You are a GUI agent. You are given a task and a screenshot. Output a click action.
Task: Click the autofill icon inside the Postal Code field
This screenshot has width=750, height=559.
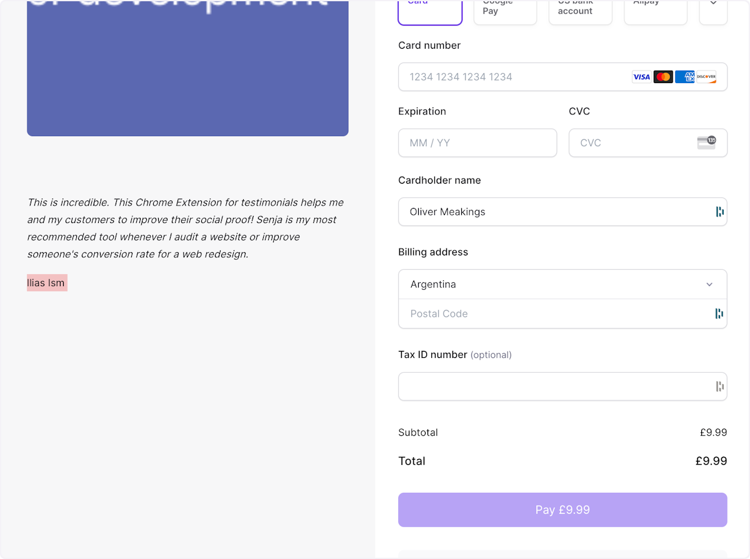(719, 313)
